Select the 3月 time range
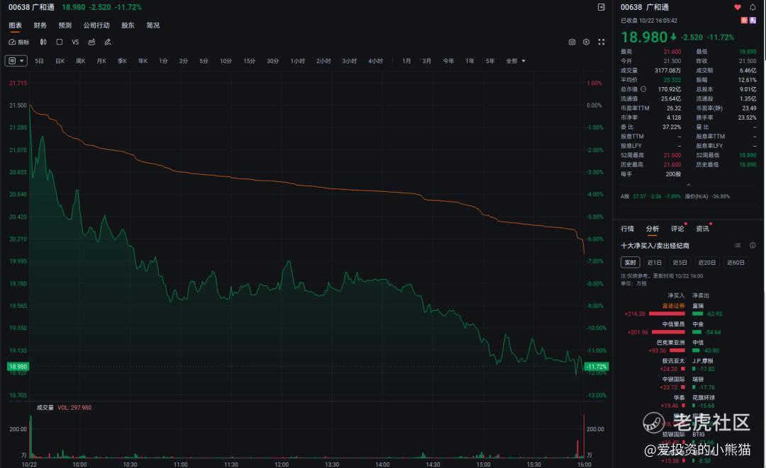 pyautogui.click(x=426, y=61)
